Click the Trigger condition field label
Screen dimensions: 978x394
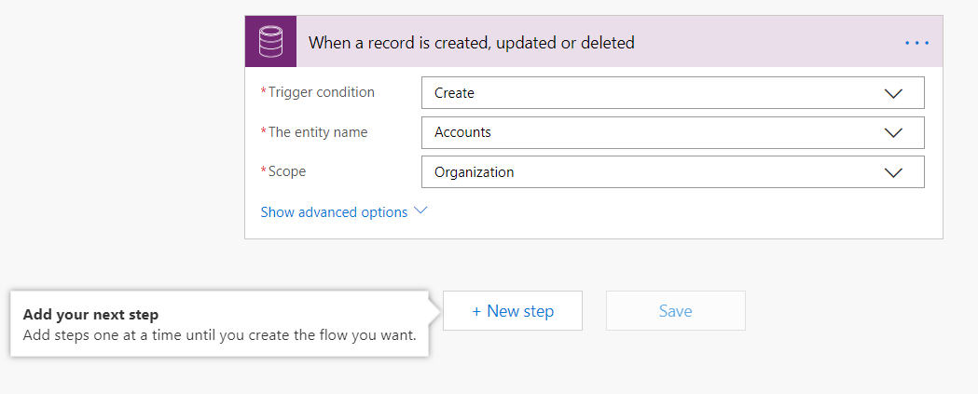pos(321,92)
